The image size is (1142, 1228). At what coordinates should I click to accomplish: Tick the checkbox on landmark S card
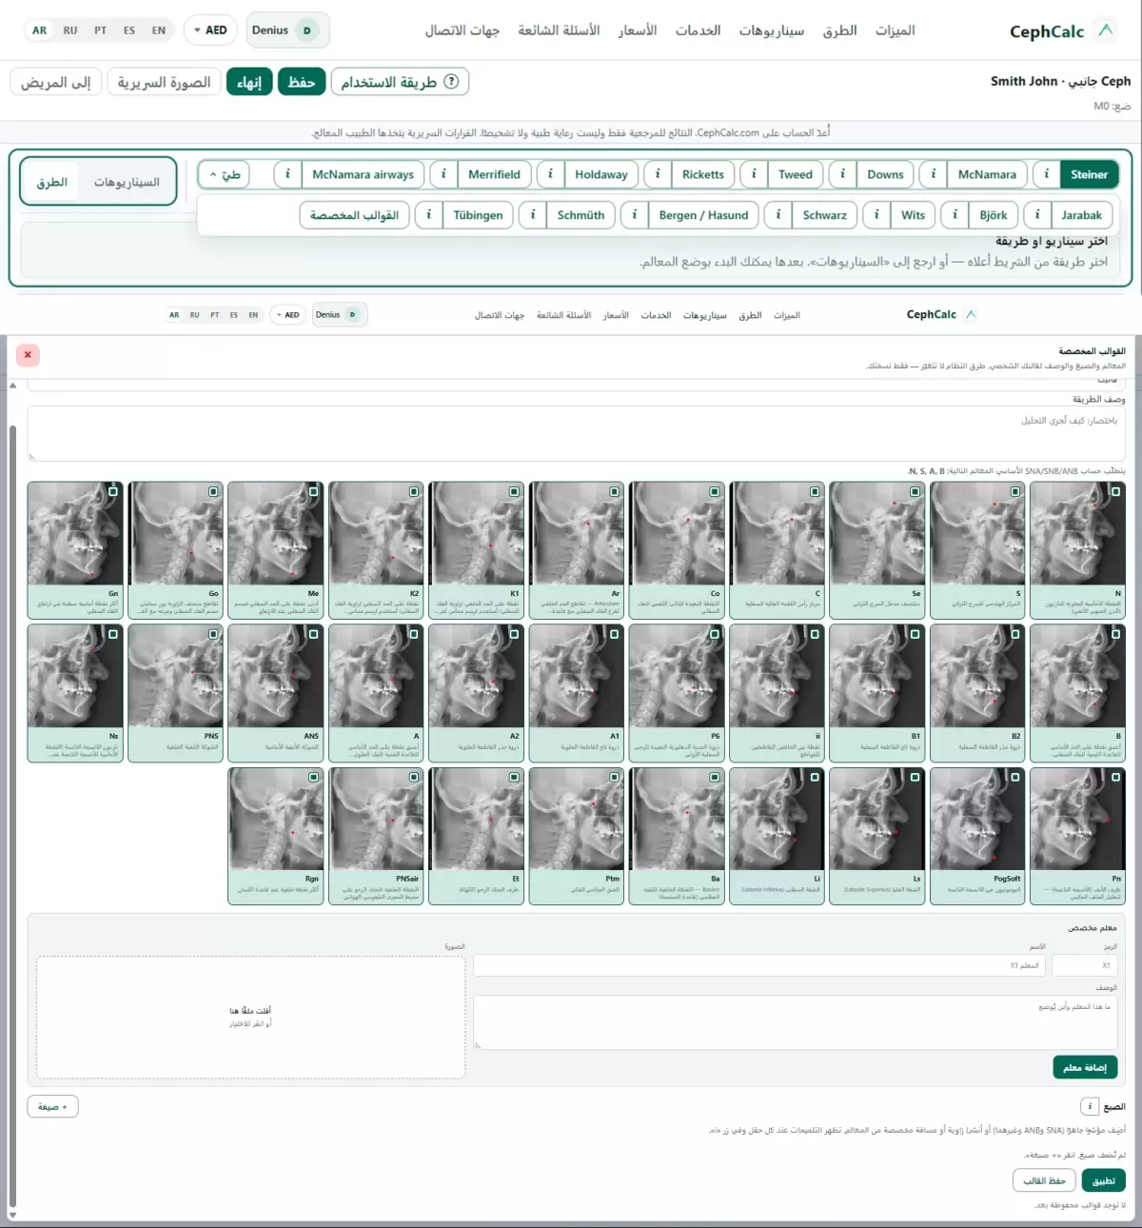click(1015, 492)
